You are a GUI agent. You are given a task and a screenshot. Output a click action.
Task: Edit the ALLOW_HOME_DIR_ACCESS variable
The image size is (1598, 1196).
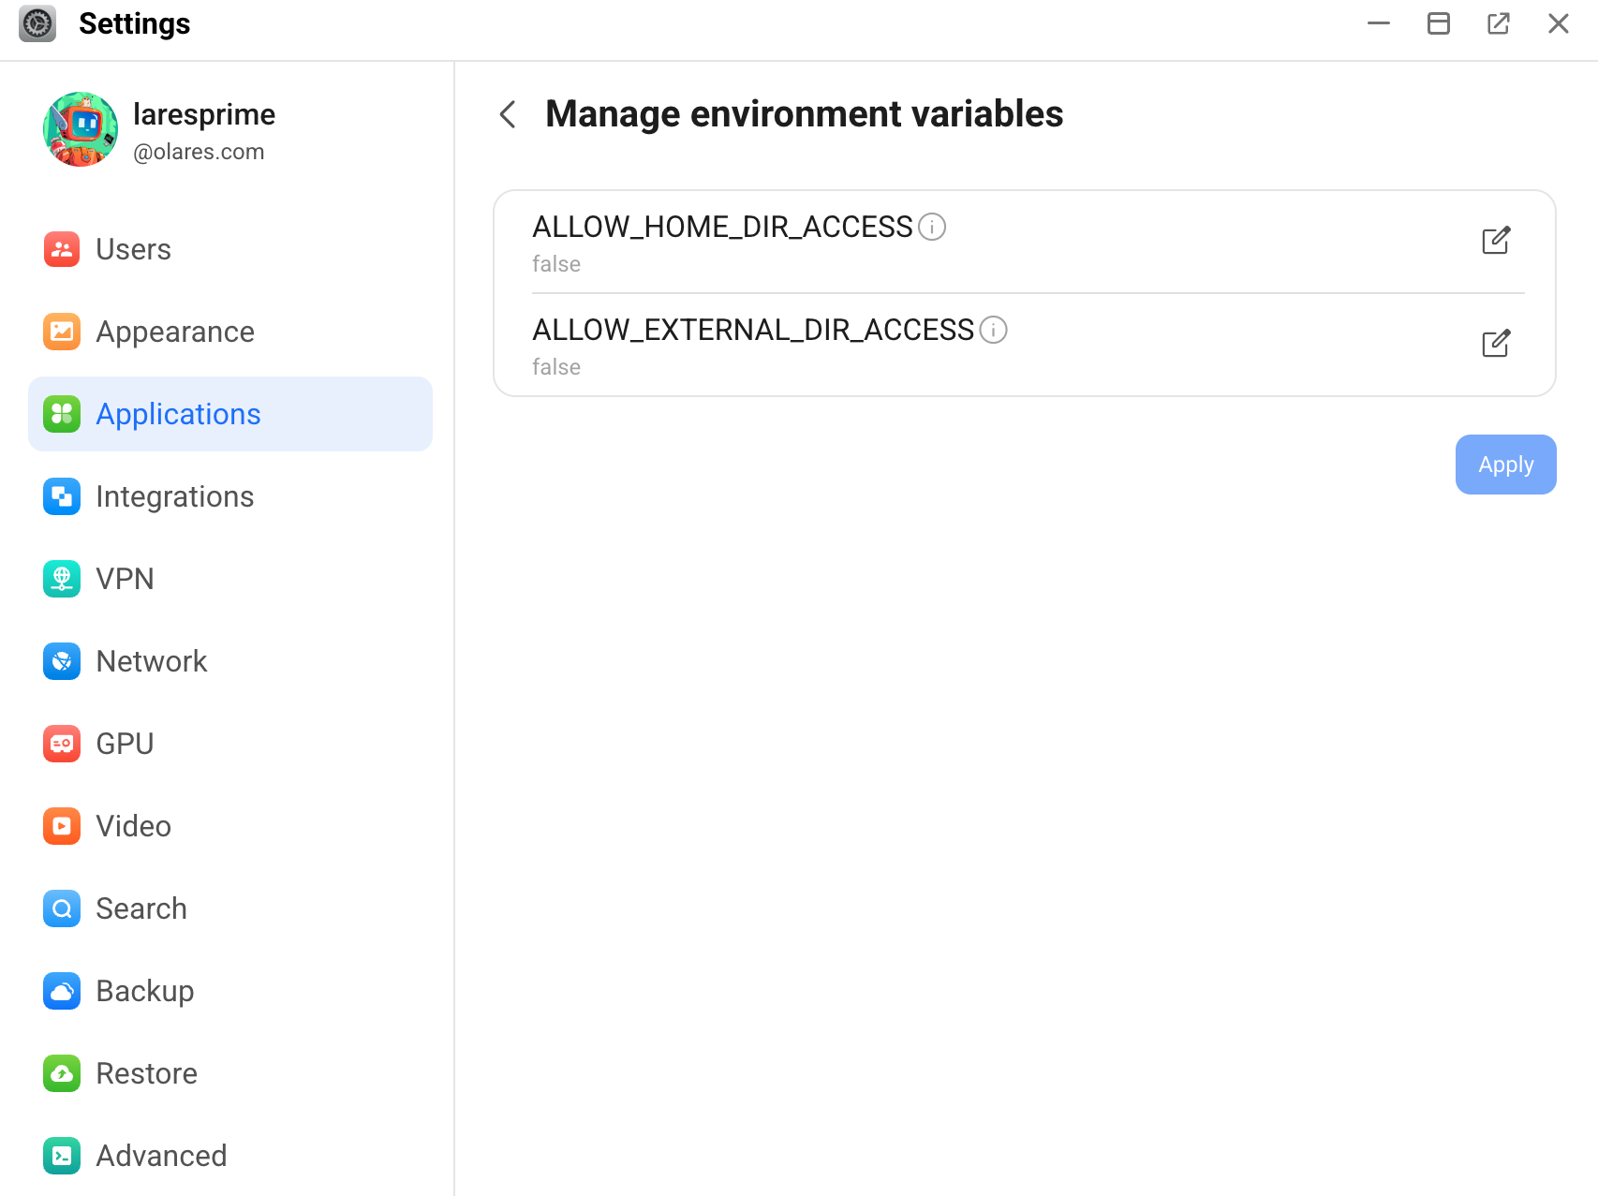click(1496, 241)
